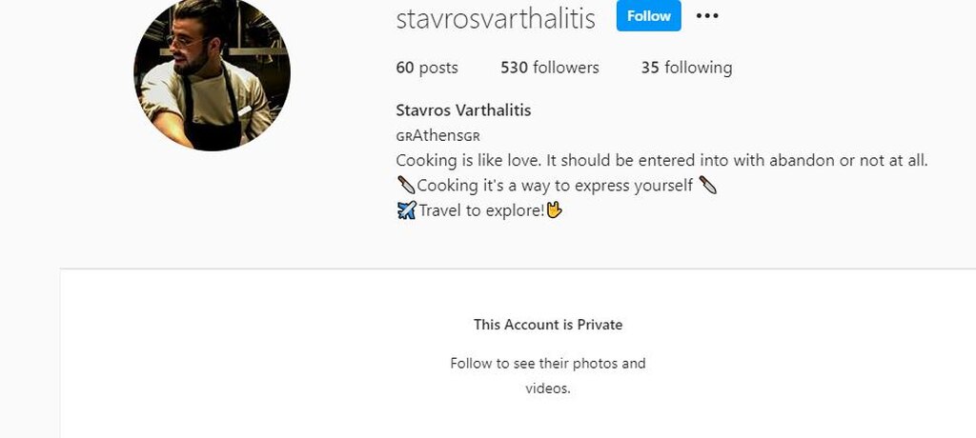Click the rock-hand emoji after "explore!"

554,210
